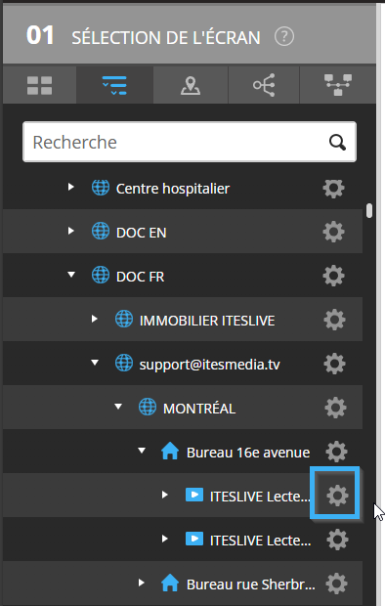Click the tree list vertical scrollbar thumb
This screenshot has width=385, height=606.
369,211
